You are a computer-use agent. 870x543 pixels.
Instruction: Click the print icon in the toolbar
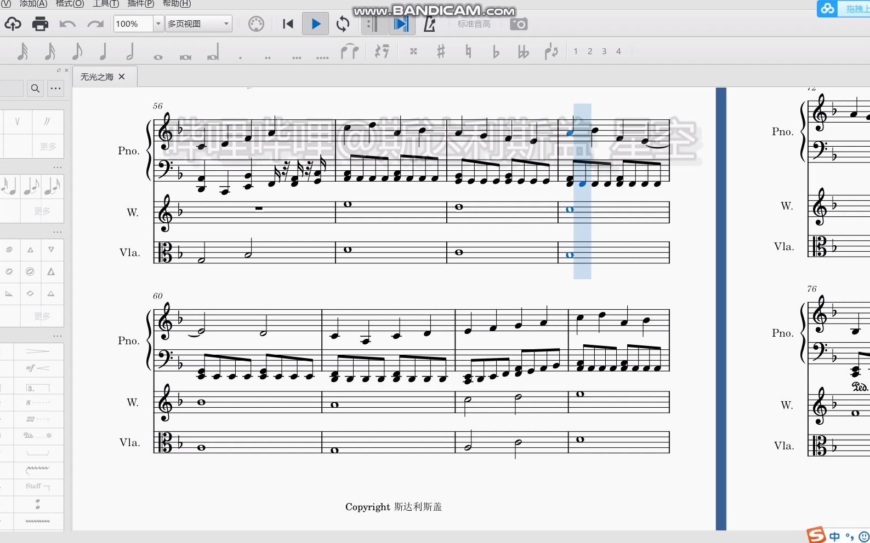(x=40, y=24)
